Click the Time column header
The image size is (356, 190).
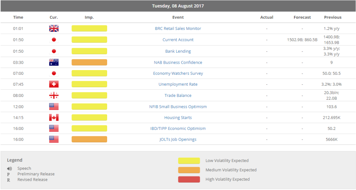18,17
